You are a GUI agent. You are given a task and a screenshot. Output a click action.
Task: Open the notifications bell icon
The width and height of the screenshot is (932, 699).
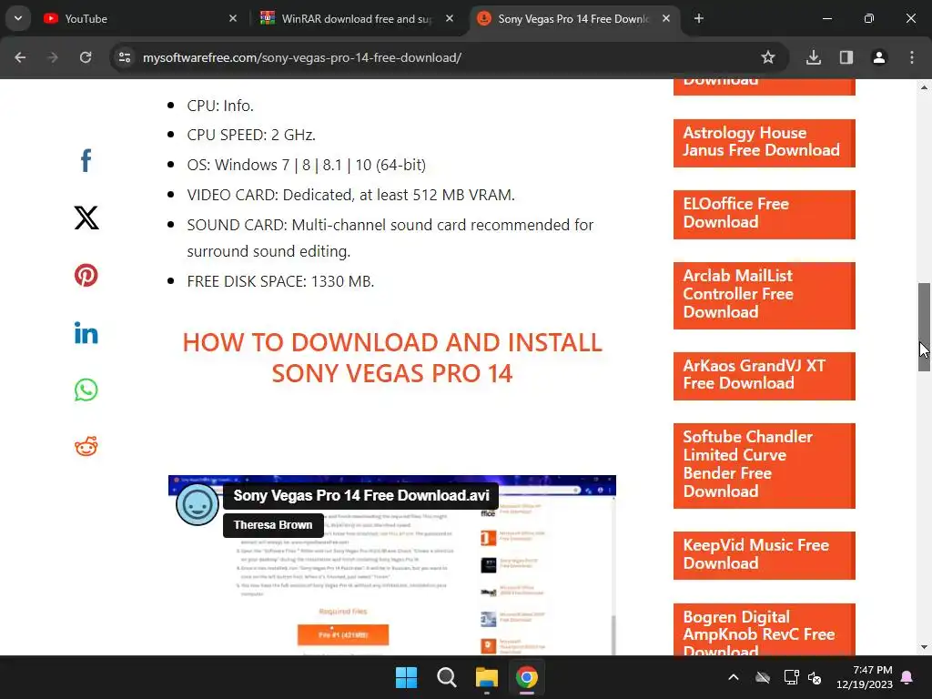pos(907,677)
